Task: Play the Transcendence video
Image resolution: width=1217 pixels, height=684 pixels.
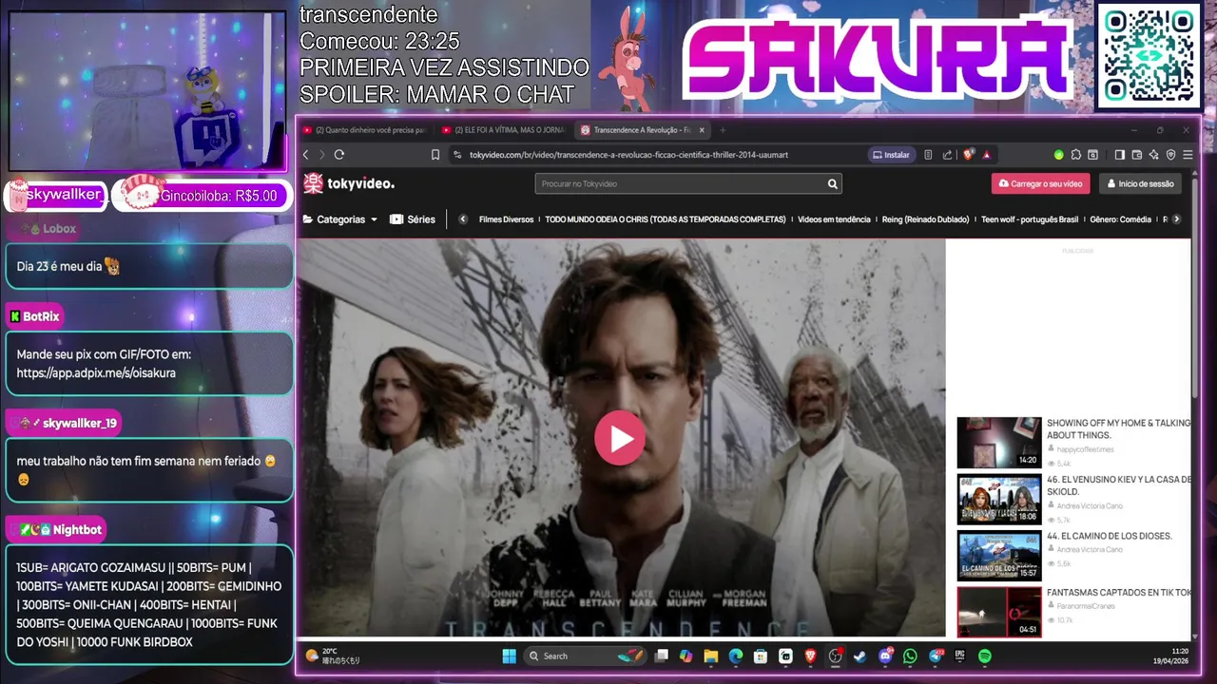Action: (x=620, y=438)
